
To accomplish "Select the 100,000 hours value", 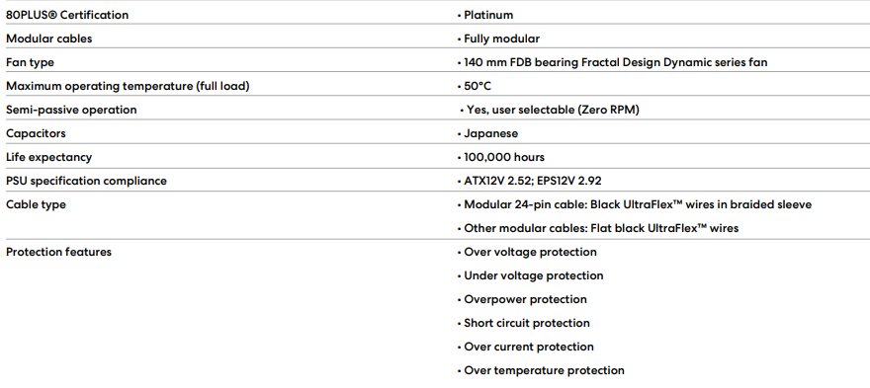I will pyautogui.click(x=504, y=157).
